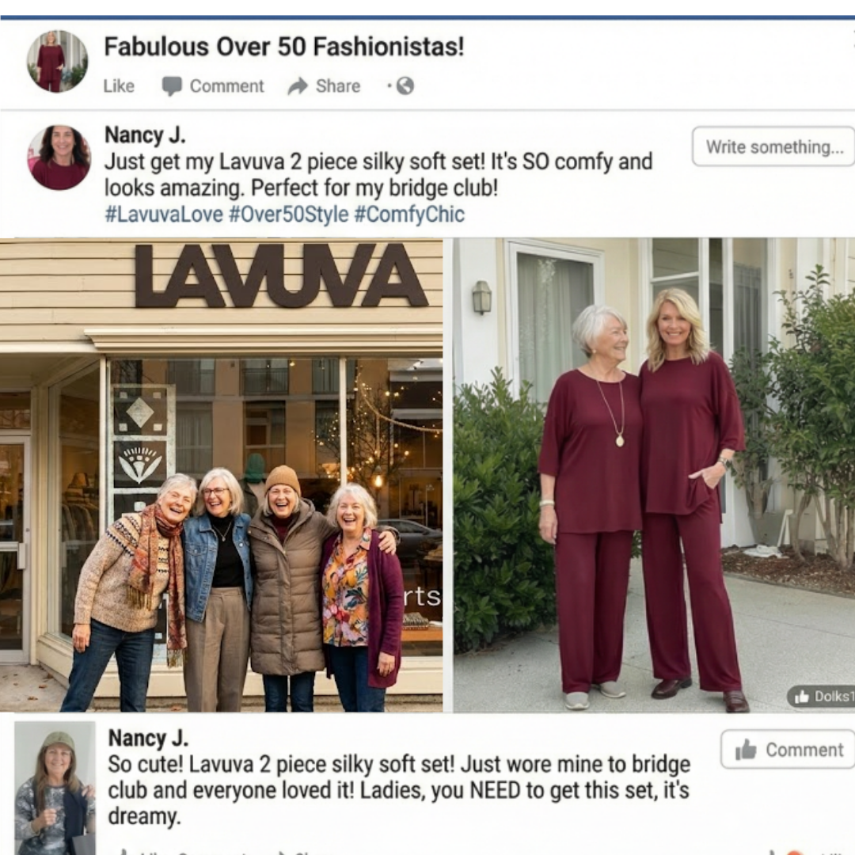Click inside the Write something field
This screenshot has width=855, height=855.
[x=773, y=146]
